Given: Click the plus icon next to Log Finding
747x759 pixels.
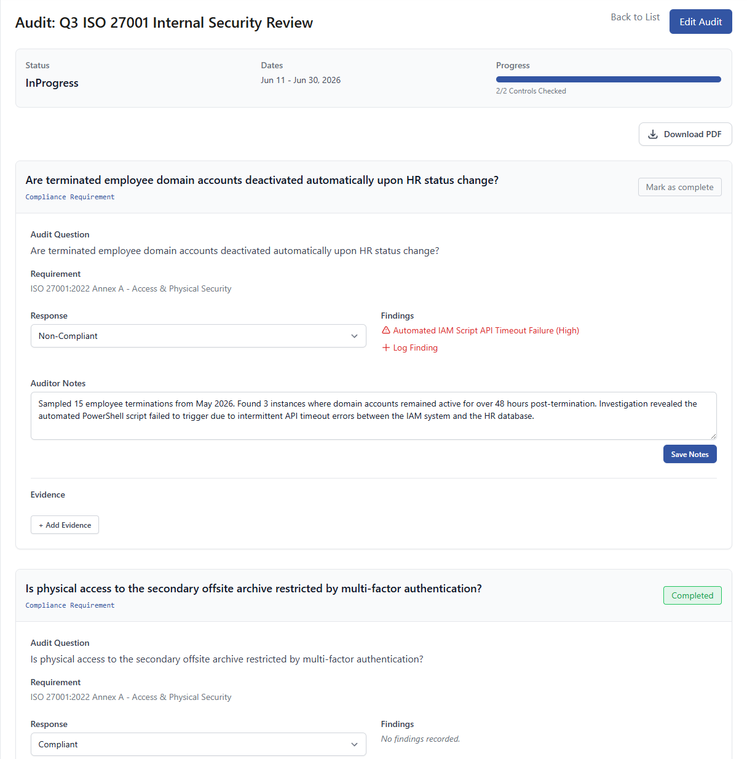Looking at the screenshot, I should click(x=386, y=348).
